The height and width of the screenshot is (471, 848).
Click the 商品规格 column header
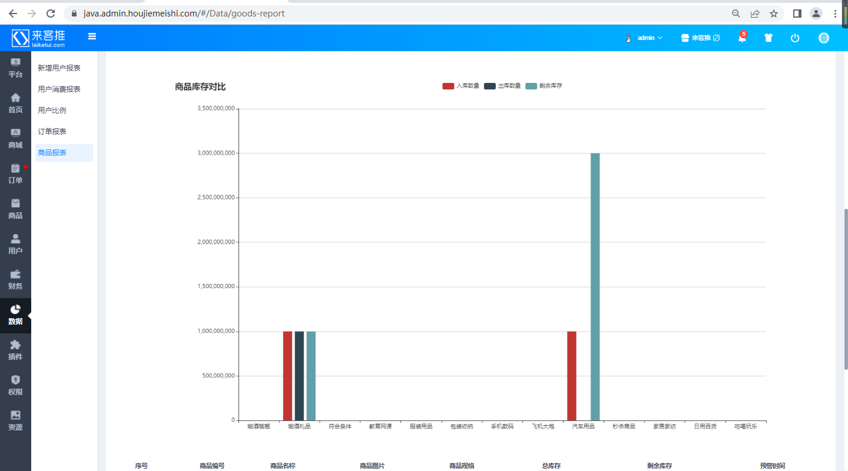point(462,466)
